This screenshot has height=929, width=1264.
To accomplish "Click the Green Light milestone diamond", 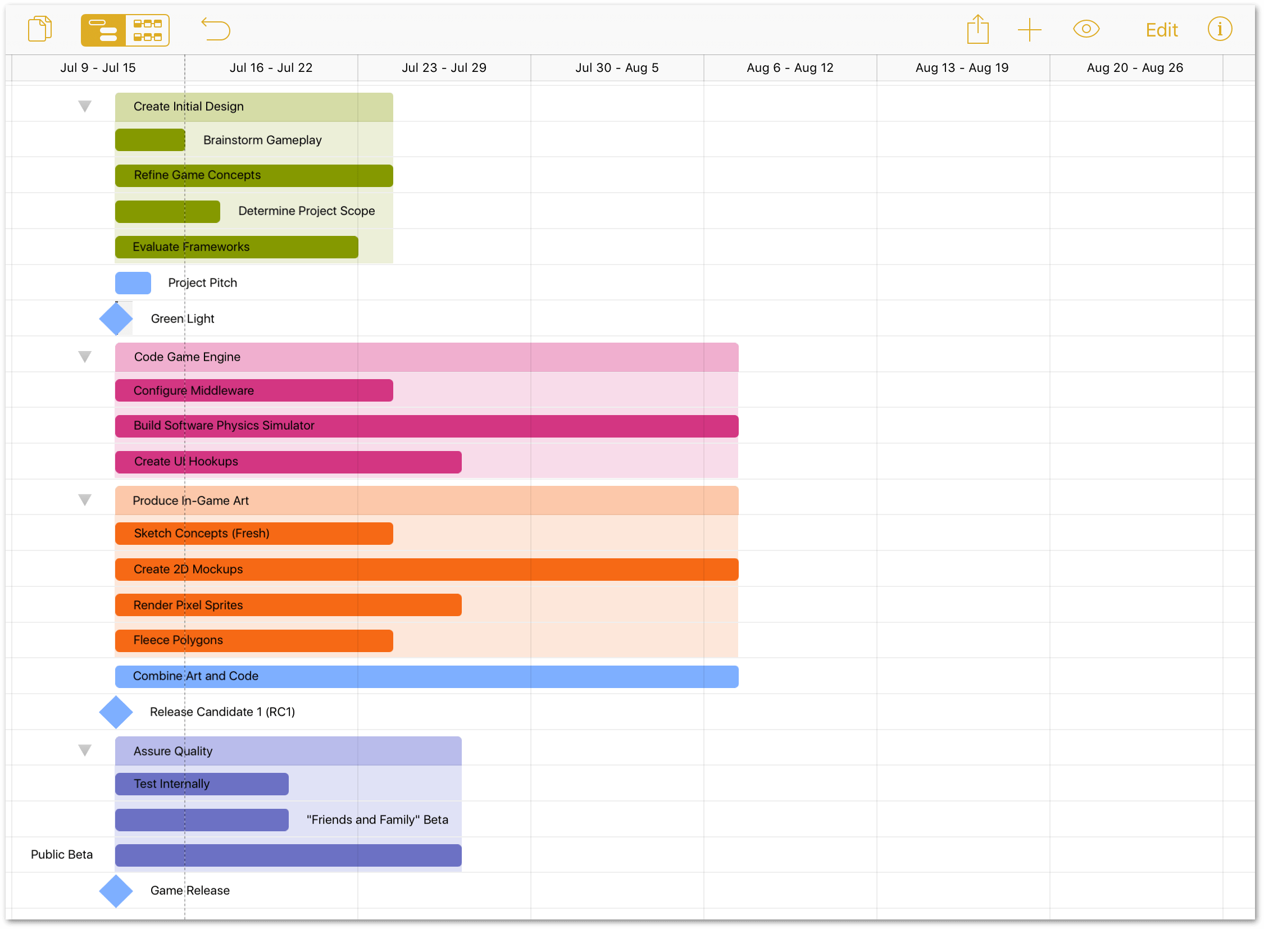I will [x=117, y=318].
